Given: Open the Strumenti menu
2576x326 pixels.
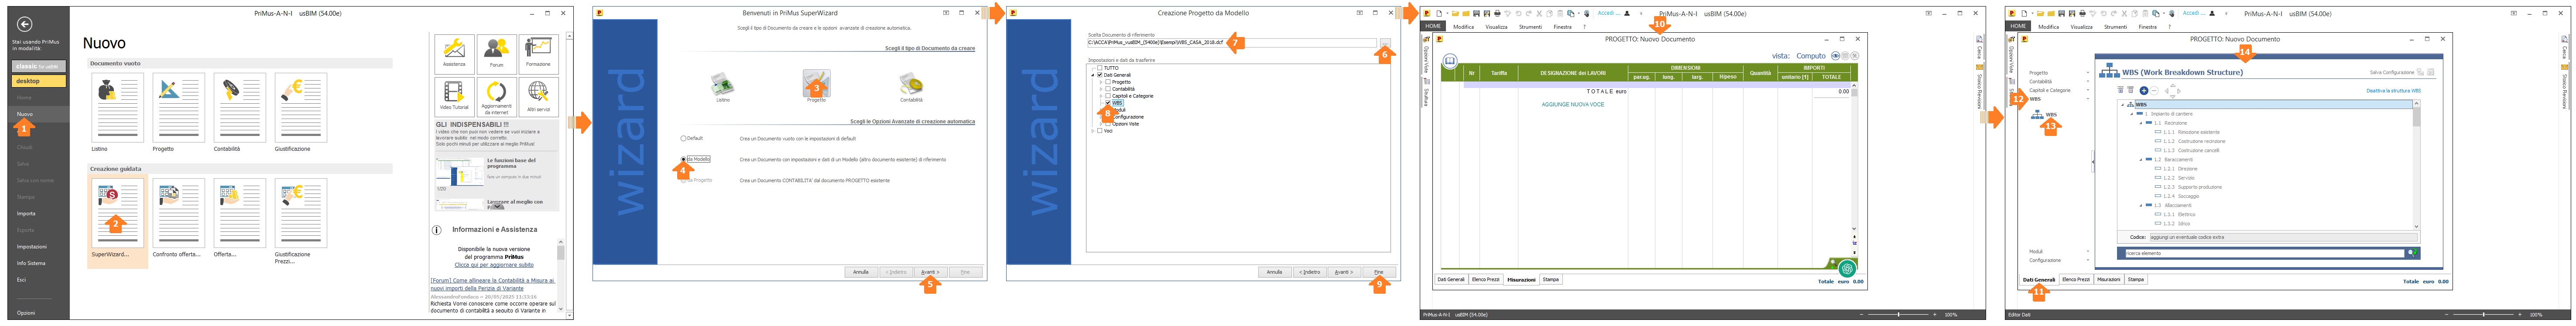Looking at the screenshot, I should click(x=1530, y=27).
